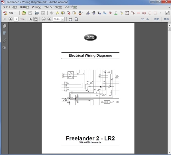
Task: Activate the hand pan tool
Action: tap(36, 19)
